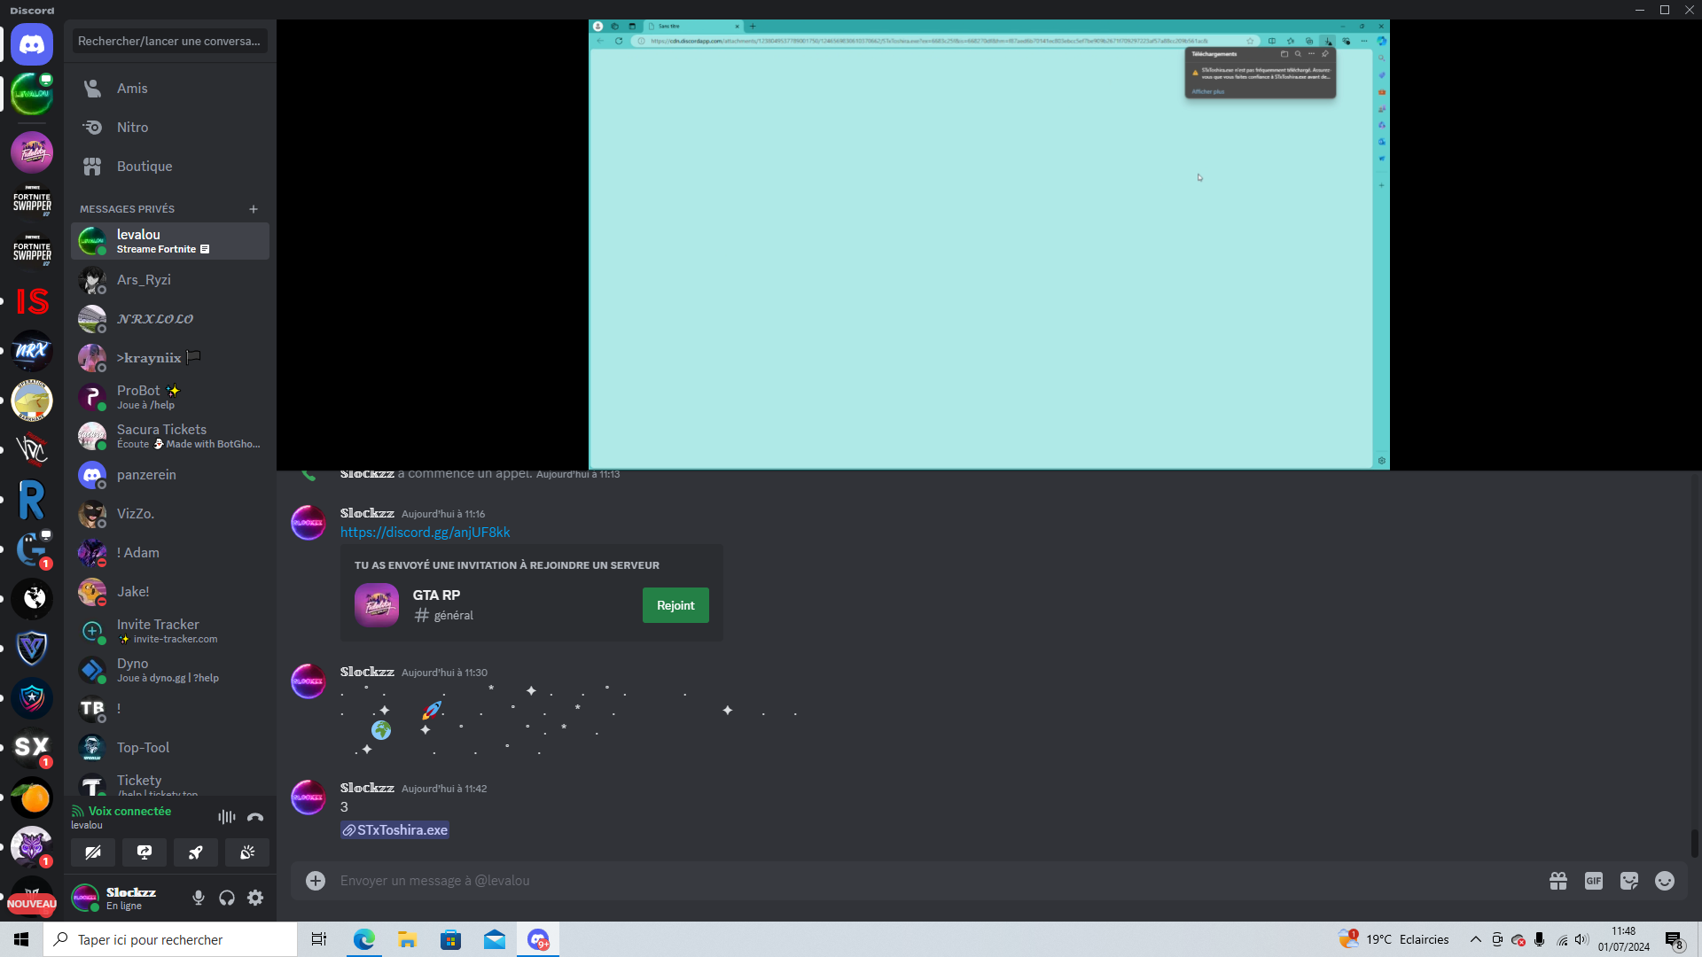Open the SX server icon
This screenshot has height=957, width=1702.
point(32,748)
